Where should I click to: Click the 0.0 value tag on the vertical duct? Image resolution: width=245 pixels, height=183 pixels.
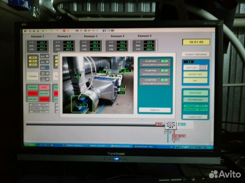coord(78,75)
